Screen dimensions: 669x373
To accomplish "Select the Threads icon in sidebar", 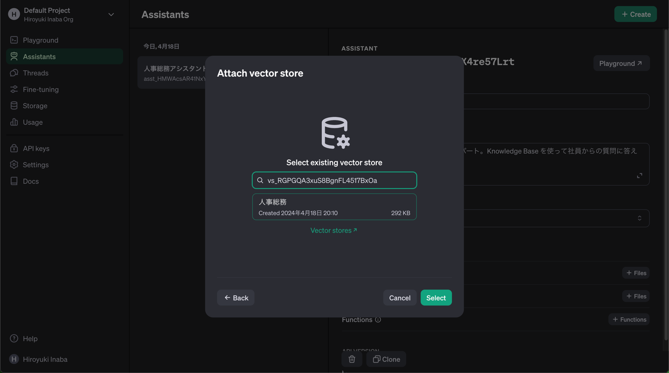I will (14, 73).
